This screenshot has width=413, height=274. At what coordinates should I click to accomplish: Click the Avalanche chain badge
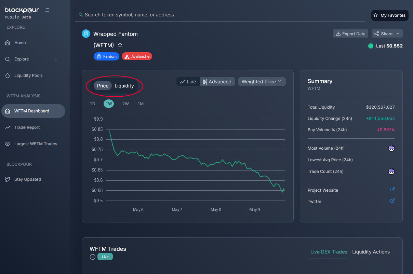(x=137, y=56)
